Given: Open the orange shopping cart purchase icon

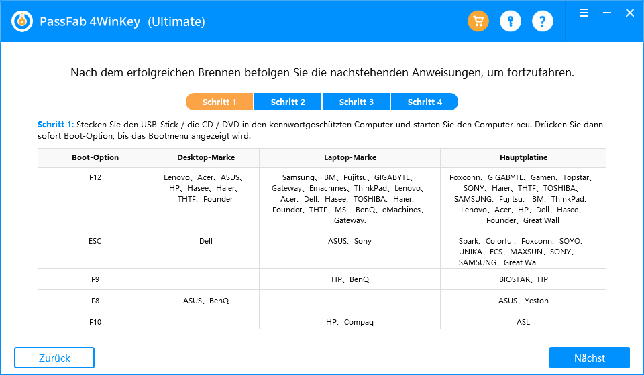Looking at the screenshot, I should click(x=478, y=21).
